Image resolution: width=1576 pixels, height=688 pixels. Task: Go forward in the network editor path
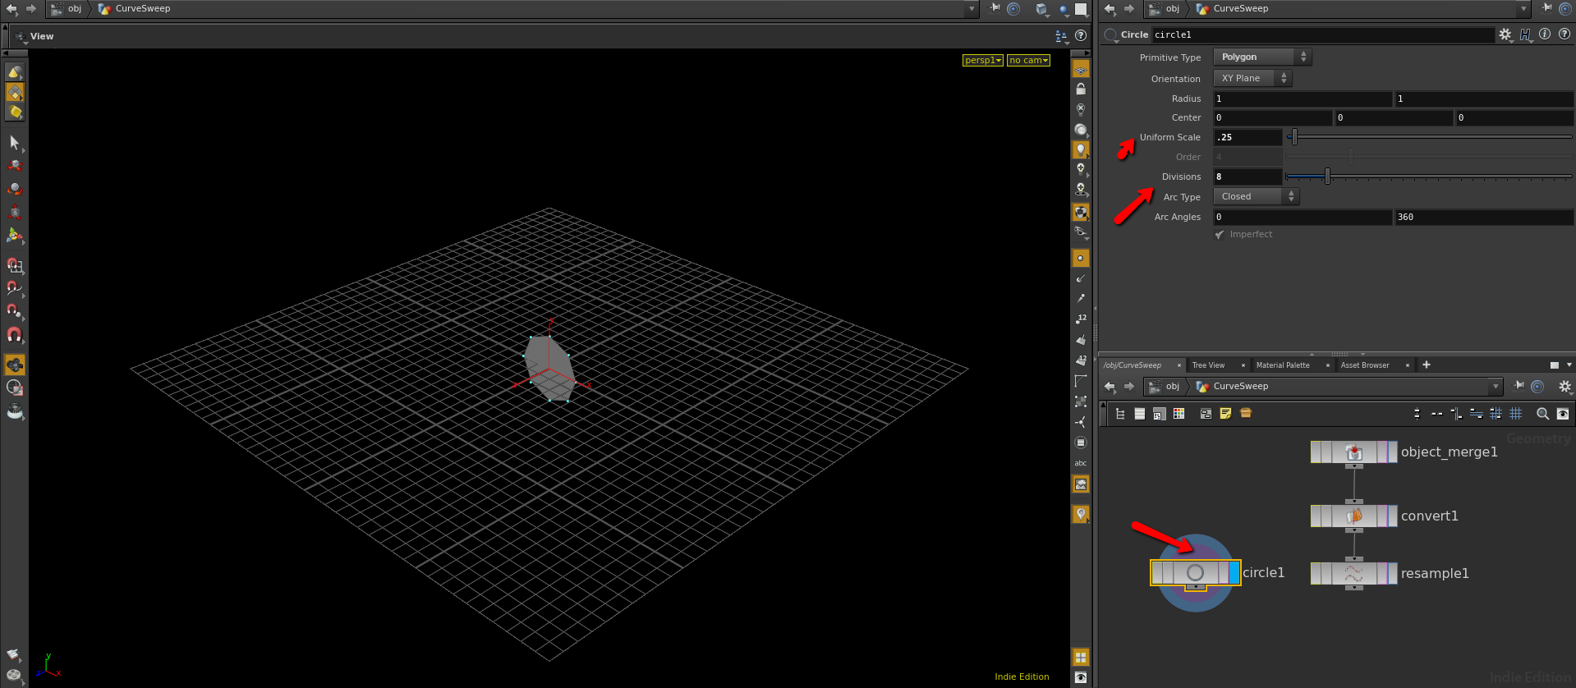pyautogui.click(x=1128, y=387)
